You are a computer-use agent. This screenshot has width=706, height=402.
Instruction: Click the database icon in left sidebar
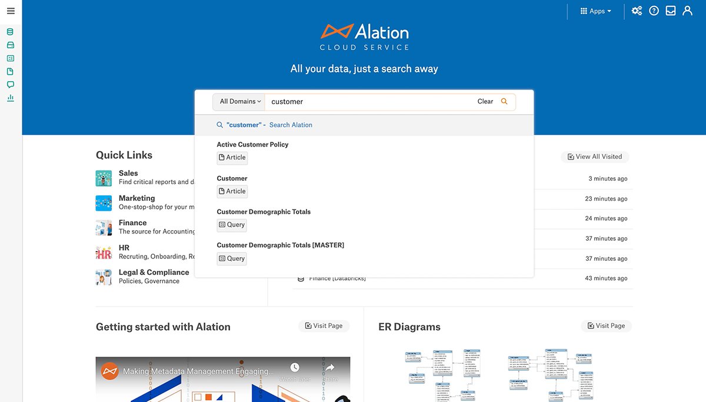tap(11, 32)
